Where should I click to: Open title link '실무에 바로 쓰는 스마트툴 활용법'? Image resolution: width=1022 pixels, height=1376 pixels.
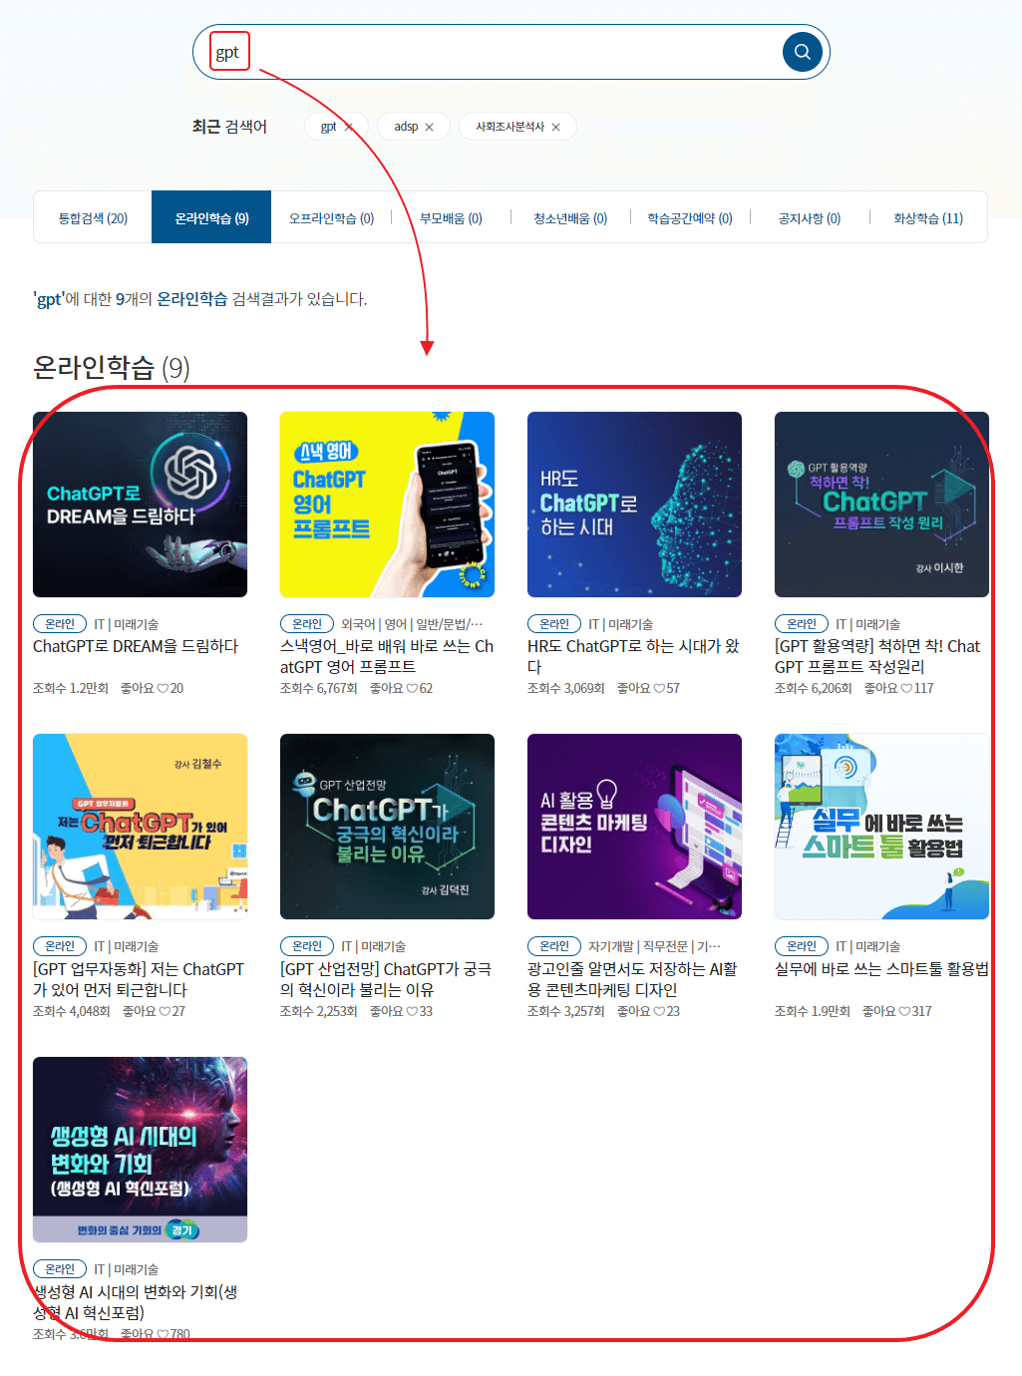(881, 969)
